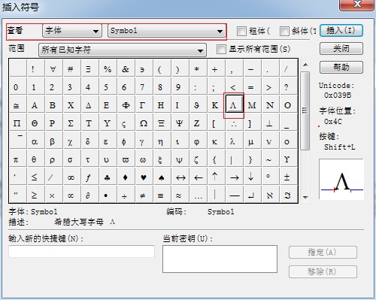Open the 字体 view-by dropdown
This screenshot has width=376, height=300.
tap(72, 31)
